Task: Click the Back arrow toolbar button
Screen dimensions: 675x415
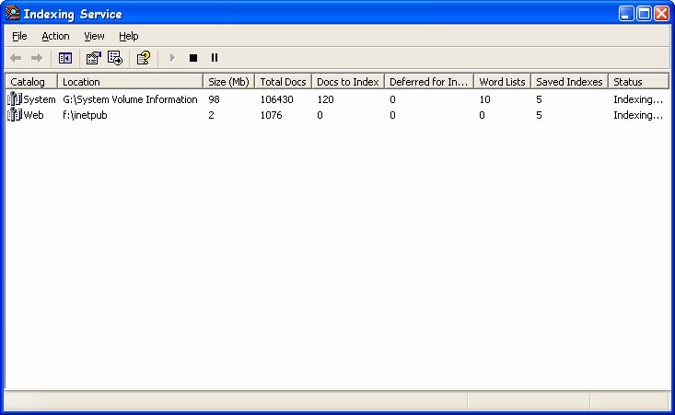Action: (x=16, y=58)
